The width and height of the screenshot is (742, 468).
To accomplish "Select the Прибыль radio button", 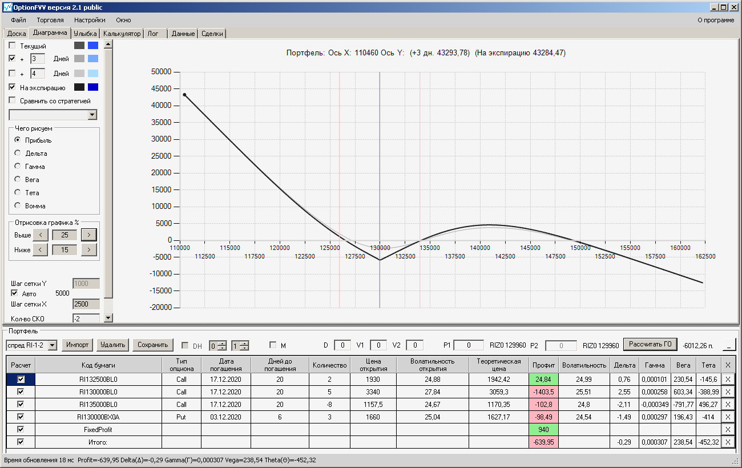I will (x=18, y=140).
